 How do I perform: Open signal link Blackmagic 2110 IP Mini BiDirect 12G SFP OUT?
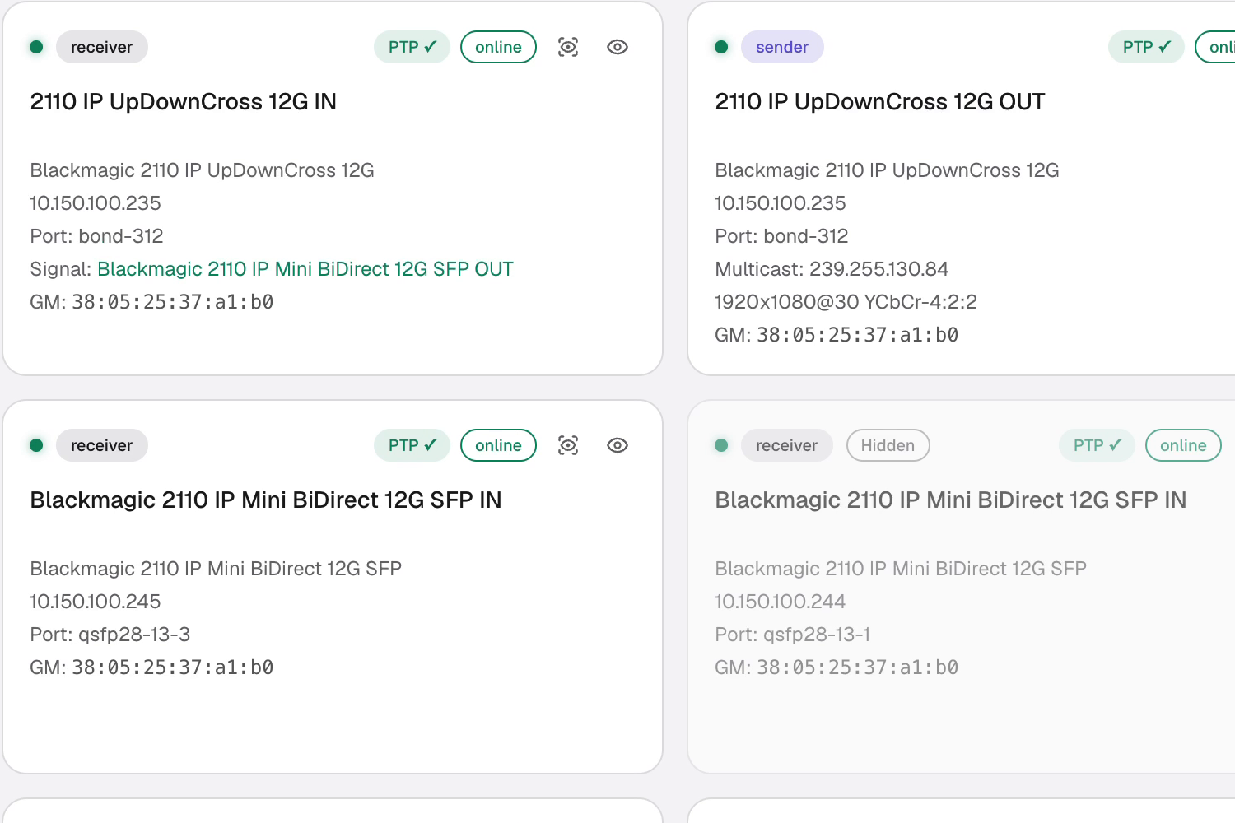(305, 269)
